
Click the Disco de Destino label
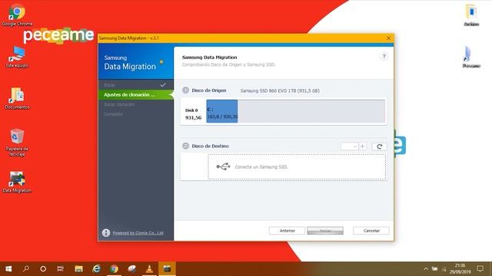210,146
